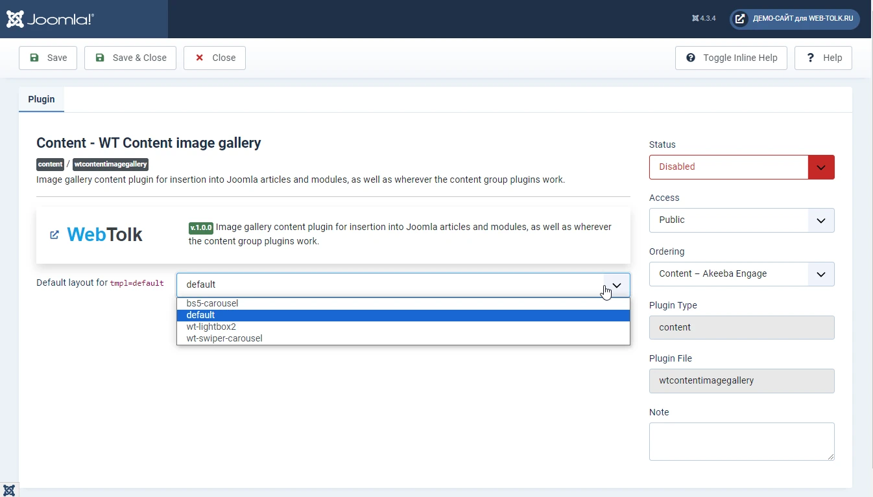
Task: Toggle Inline Help
Action: tap(731, 58)
